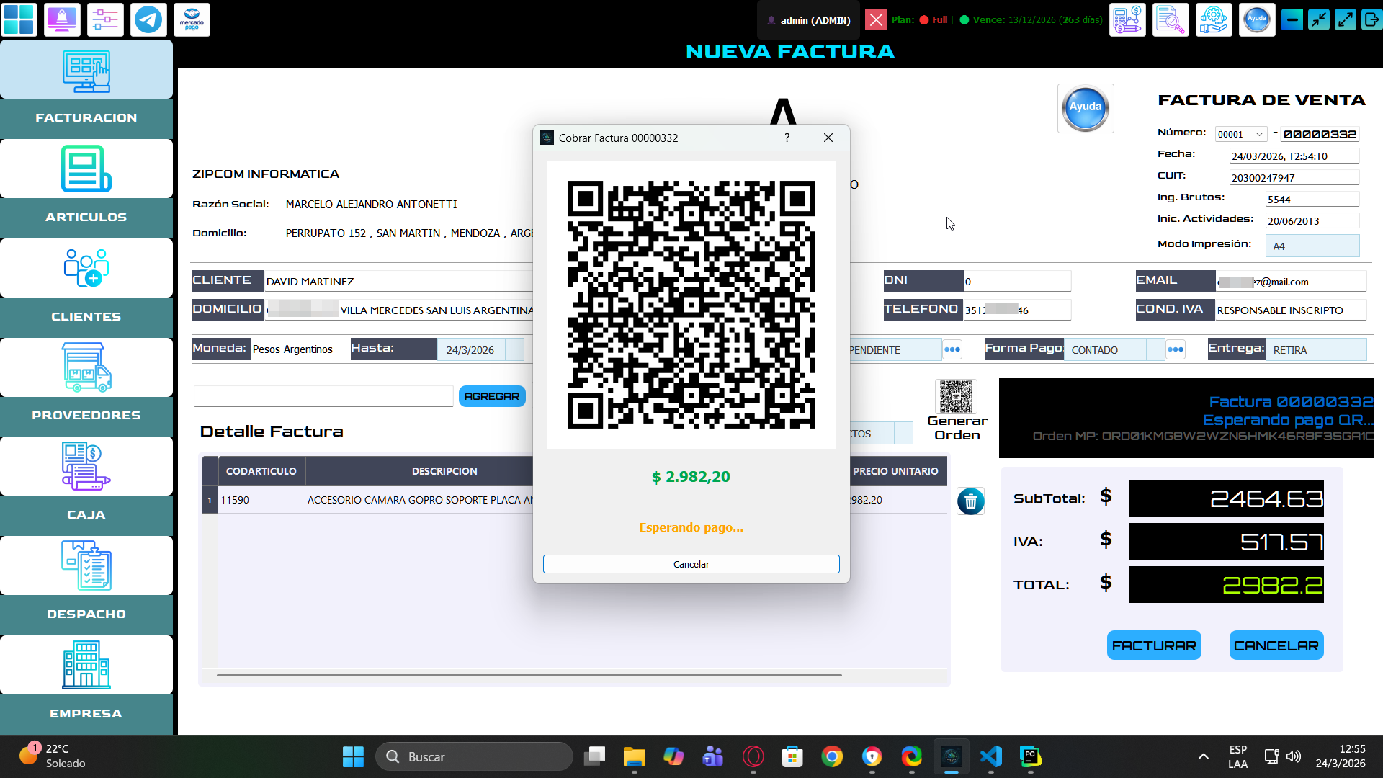The width and height of the screenshot is (1383, 778).
Task: Open the budget calculator icon in top-right toolbar
Action: click(1127, 19)
